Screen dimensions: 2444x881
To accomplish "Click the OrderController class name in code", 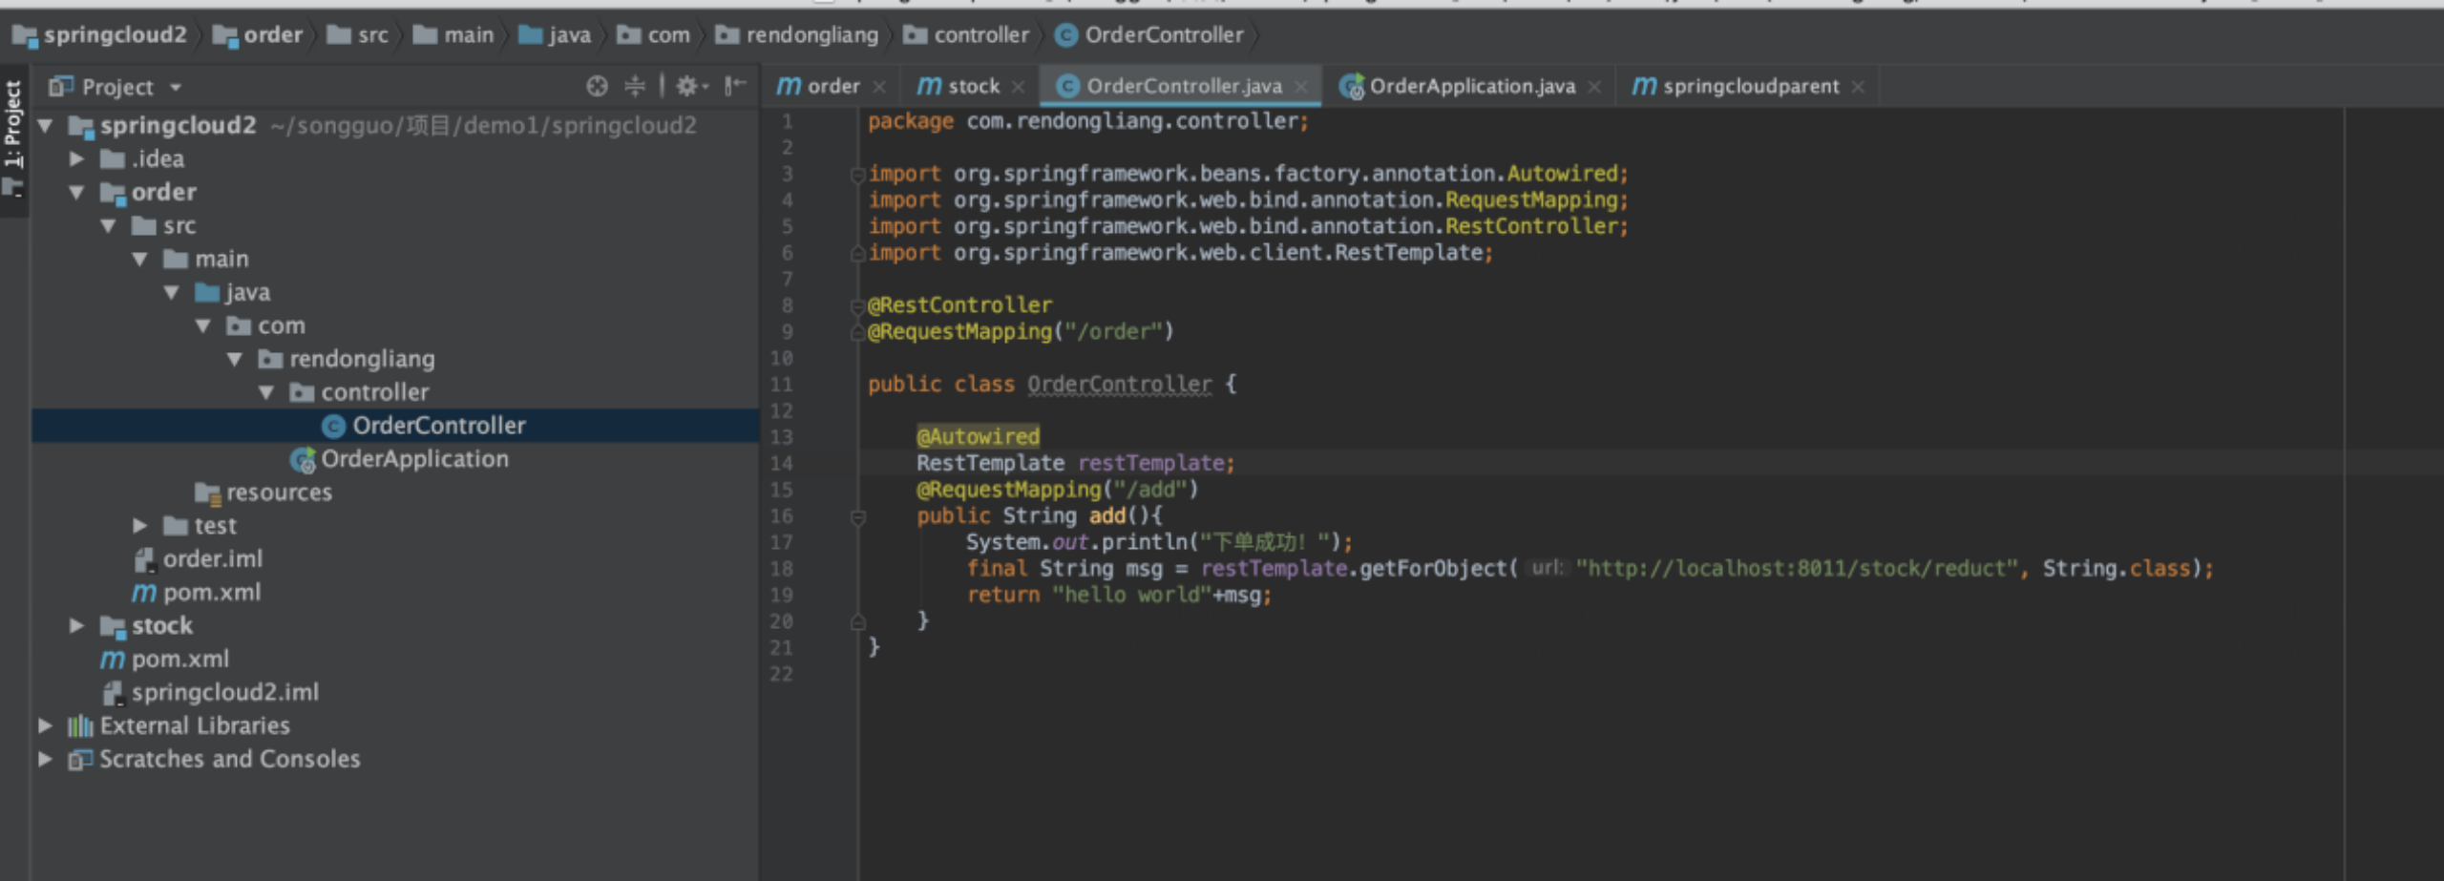I will (1119, 385).
